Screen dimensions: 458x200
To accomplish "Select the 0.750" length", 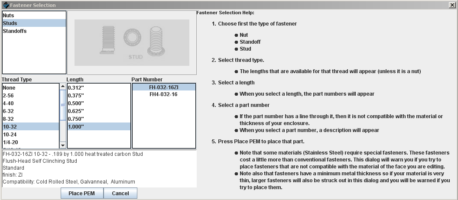I will [x=75, y=119].
